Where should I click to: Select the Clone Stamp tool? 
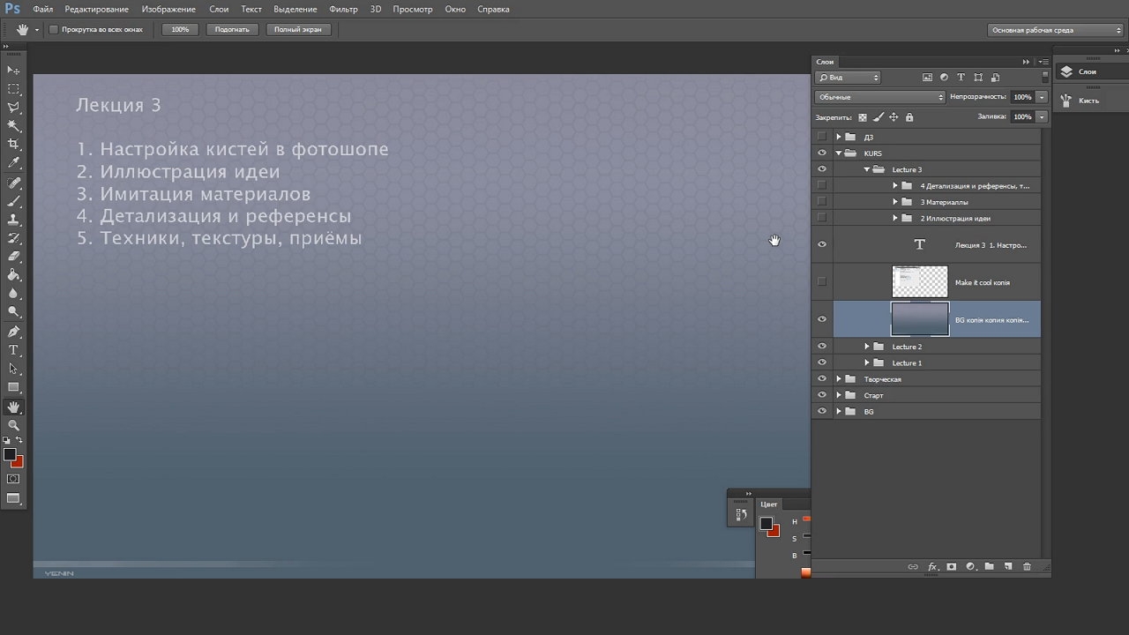(13, 220)
